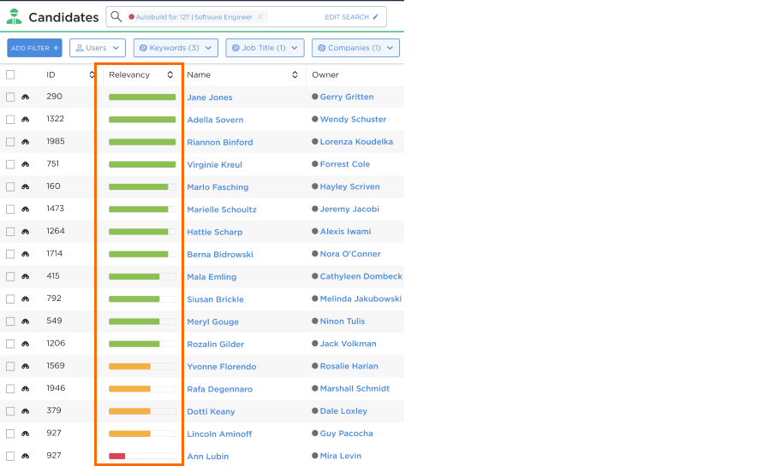Open the Job Title (1) dropdown

(265, 48)
